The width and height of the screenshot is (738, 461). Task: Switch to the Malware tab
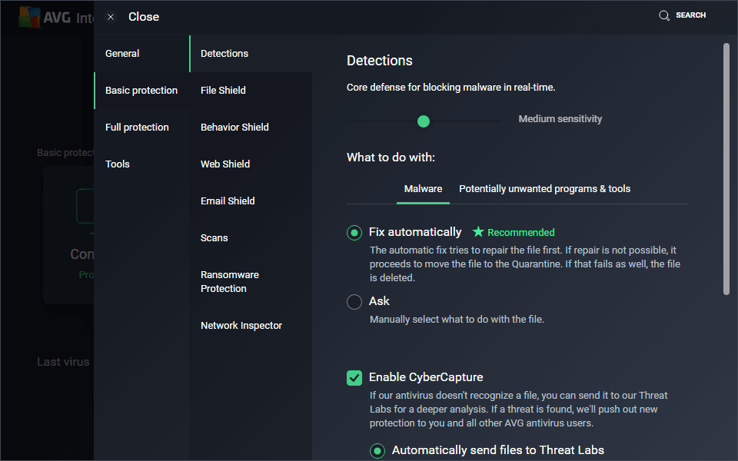423,189
